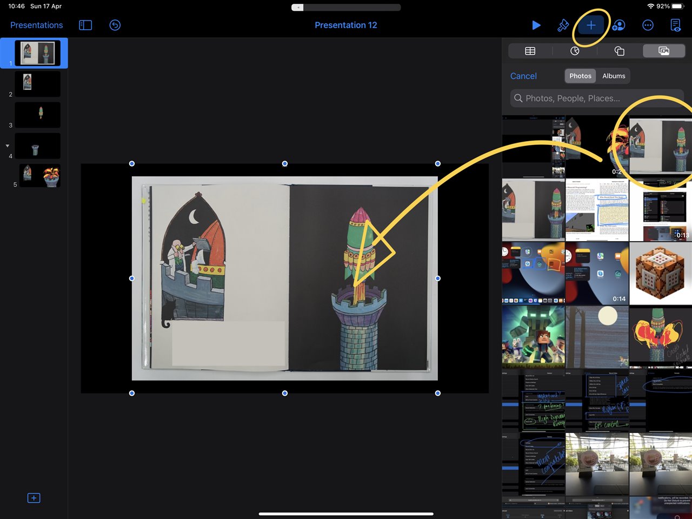Focus the Photos, People, Places search field
The width and height of the screenshot is (692, 519).
point(597,98)
